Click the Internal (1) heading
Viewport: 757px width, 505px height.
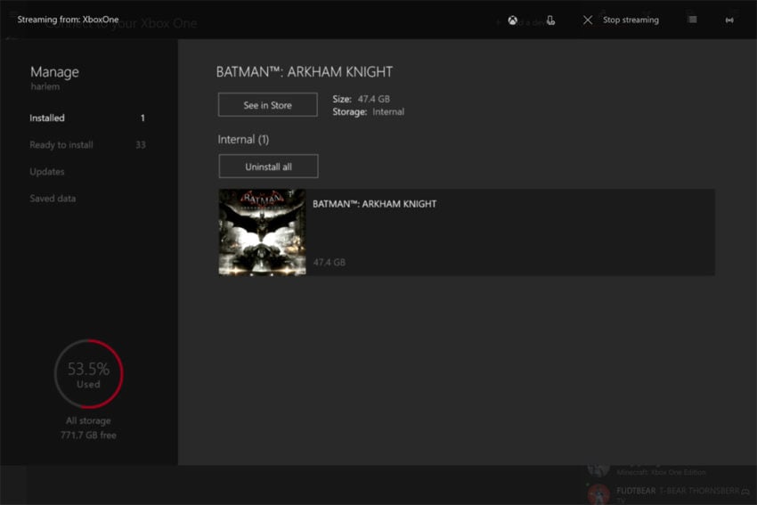click(x=243, y=140)
